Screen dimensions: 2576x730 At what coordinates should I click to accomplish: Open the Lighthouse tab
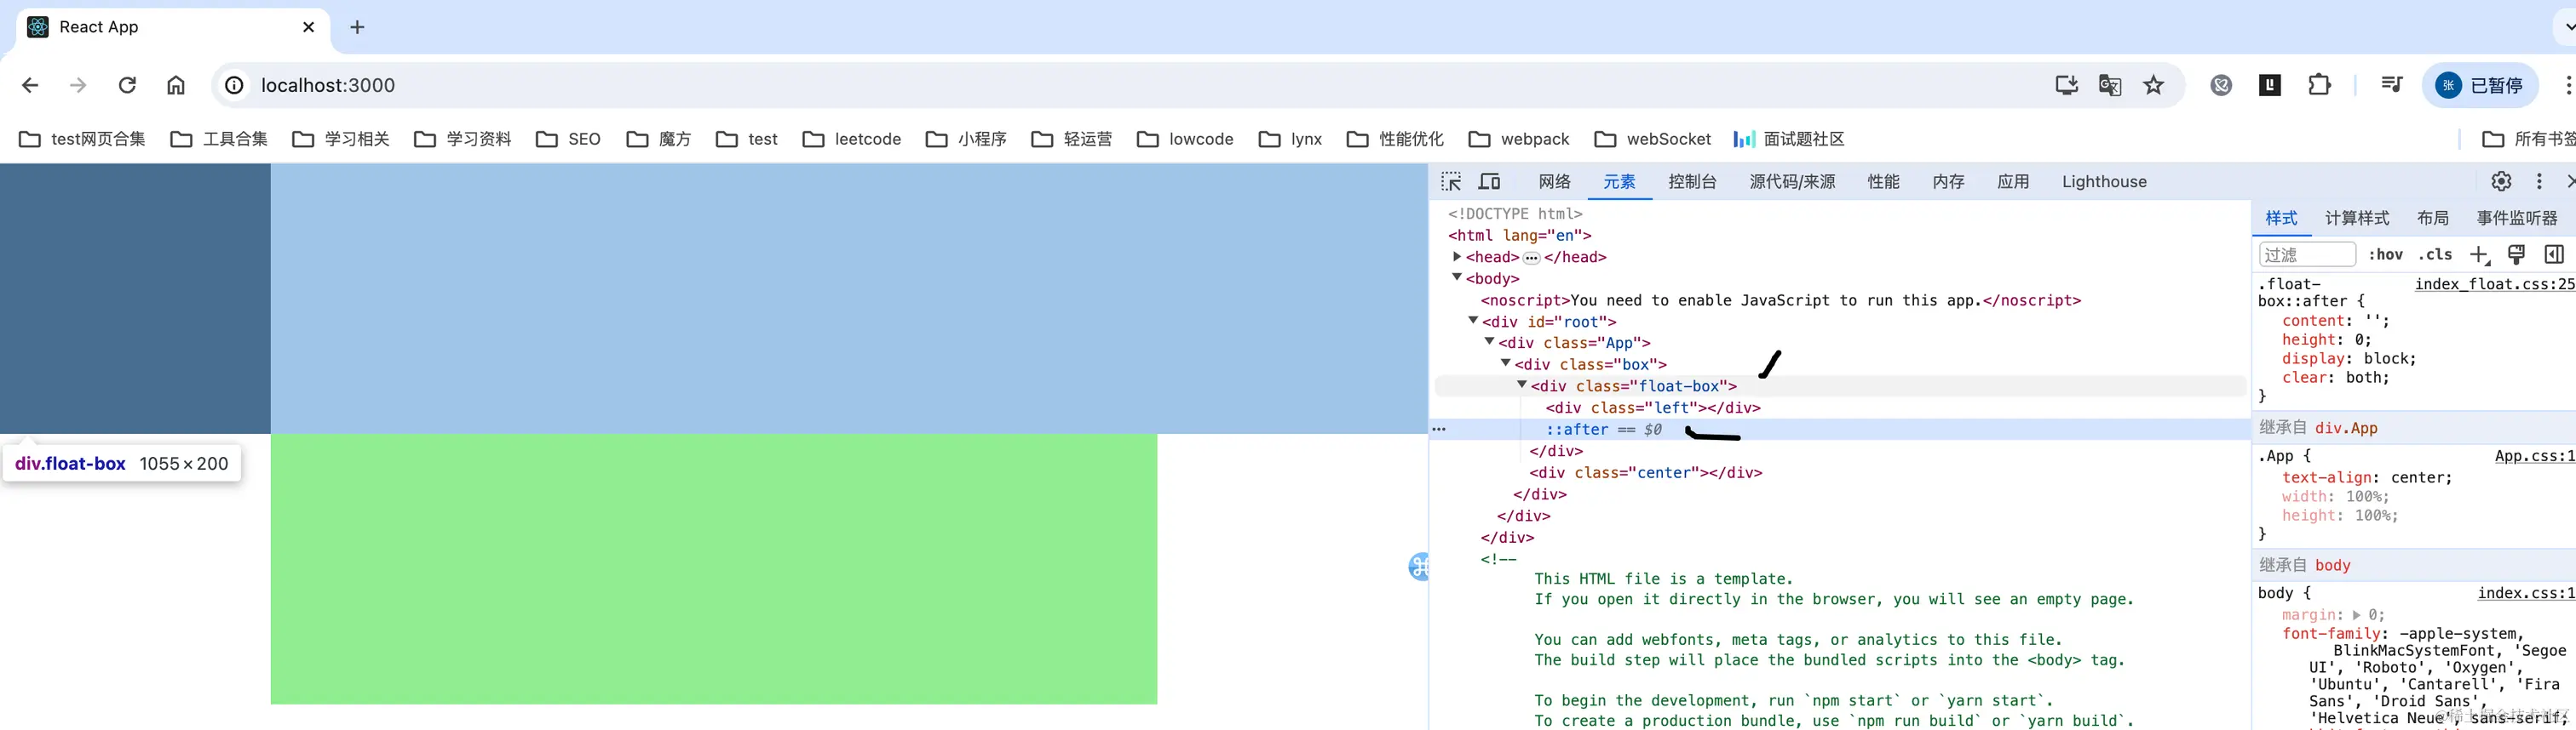coord(2104,182)
